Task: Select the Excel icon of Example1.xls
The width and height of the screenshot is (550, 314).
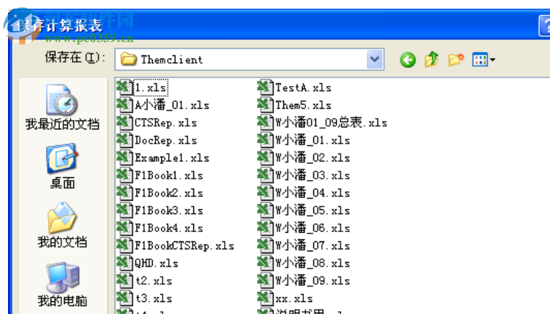Action: 125,157
